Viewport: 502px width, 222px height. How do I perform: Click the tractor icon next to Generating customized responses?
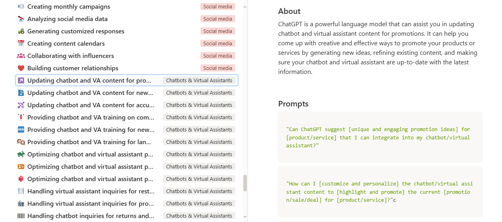21,31
